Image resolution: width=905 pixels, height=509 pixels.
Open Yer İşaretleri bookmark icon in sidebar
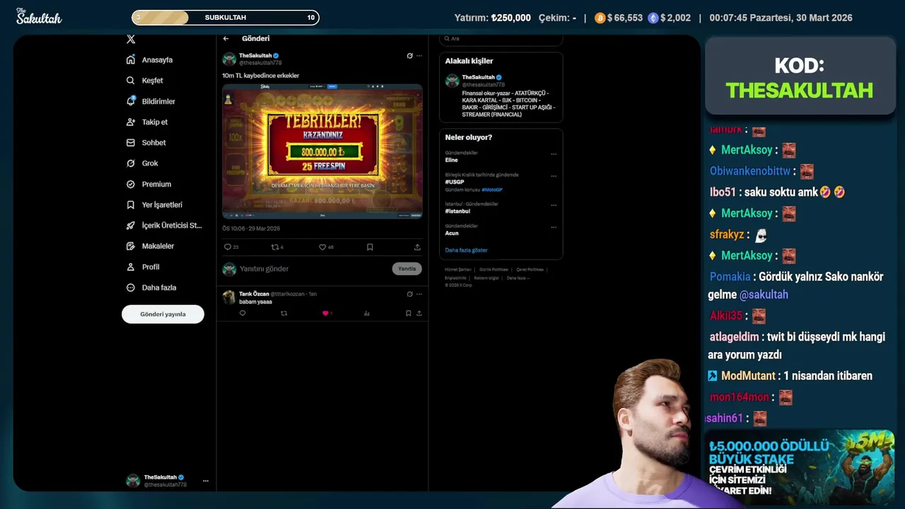131,205
